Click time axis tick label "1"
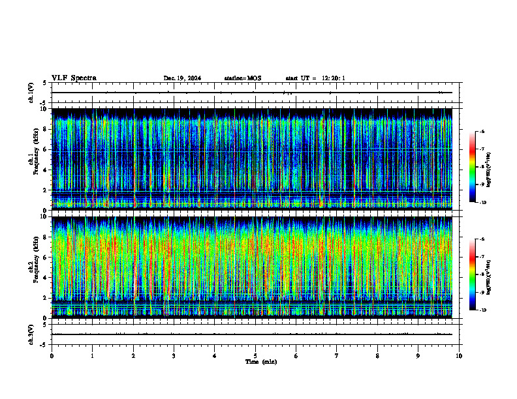This screenshot has width=517, height=399. tap(92, 356)
